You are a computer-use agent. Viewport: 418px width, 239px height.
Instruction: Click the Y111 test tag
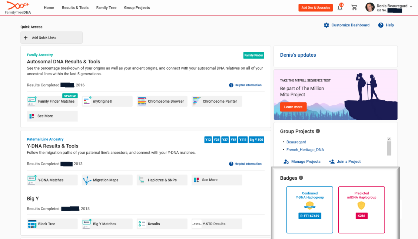click(243, 140)
